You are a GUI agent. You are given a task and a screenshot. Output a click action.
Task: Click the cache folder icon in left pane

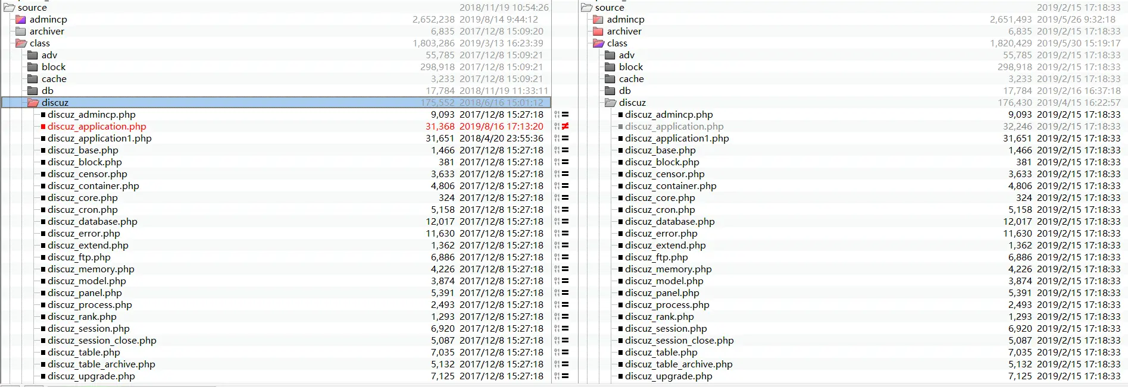point(33,79)
